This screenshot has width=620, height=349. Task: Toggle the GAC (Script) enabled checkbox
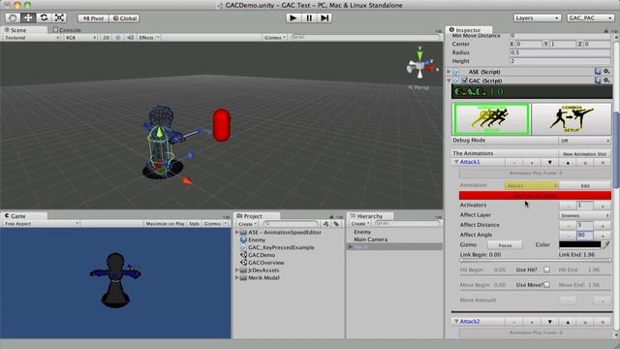(465, 80)
